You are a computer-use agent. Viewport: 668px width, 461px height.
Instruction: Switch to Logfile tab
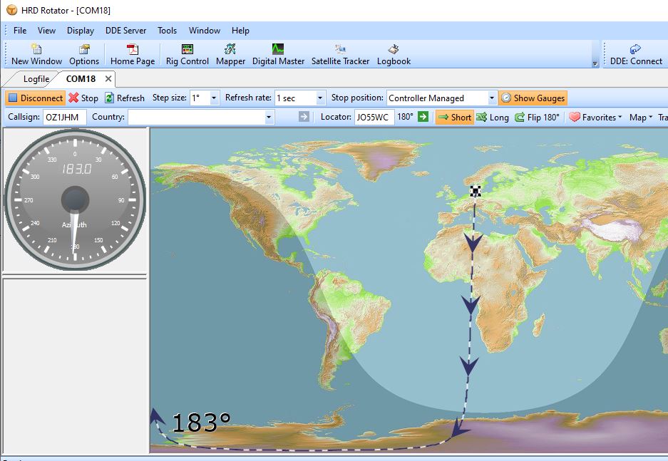[36, 79]
